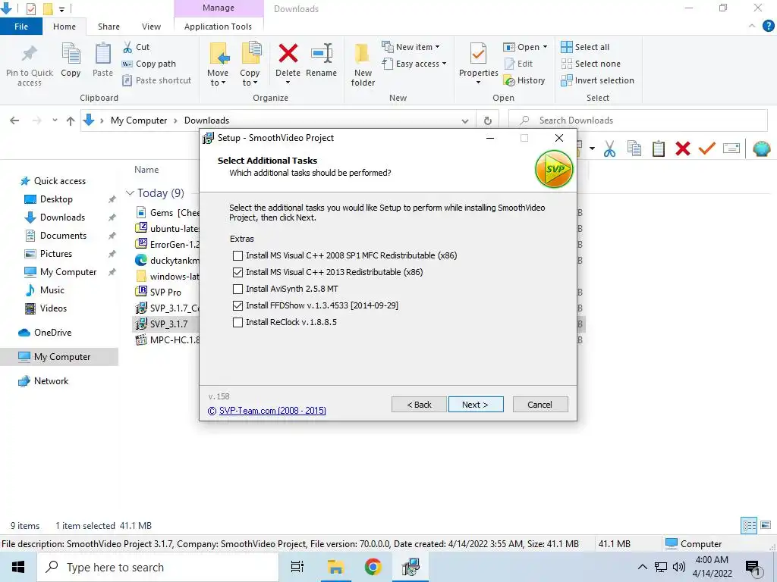Click Paste shortcut in the ribbon
The image size is (777, 582).
coord(156,80)
